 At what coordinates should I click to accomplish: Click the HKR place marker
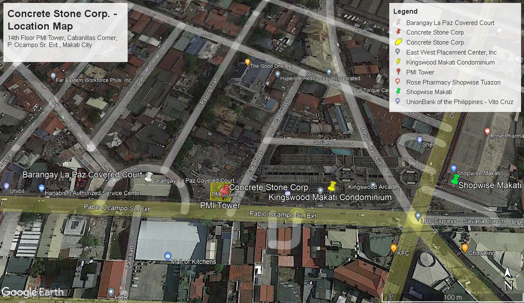[x=111, y=292]
